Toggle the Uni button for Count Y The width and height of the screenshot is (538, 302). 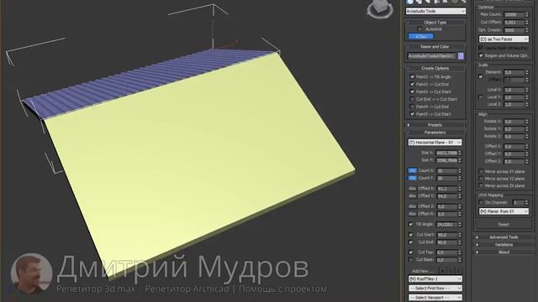[x=412, y=178]
